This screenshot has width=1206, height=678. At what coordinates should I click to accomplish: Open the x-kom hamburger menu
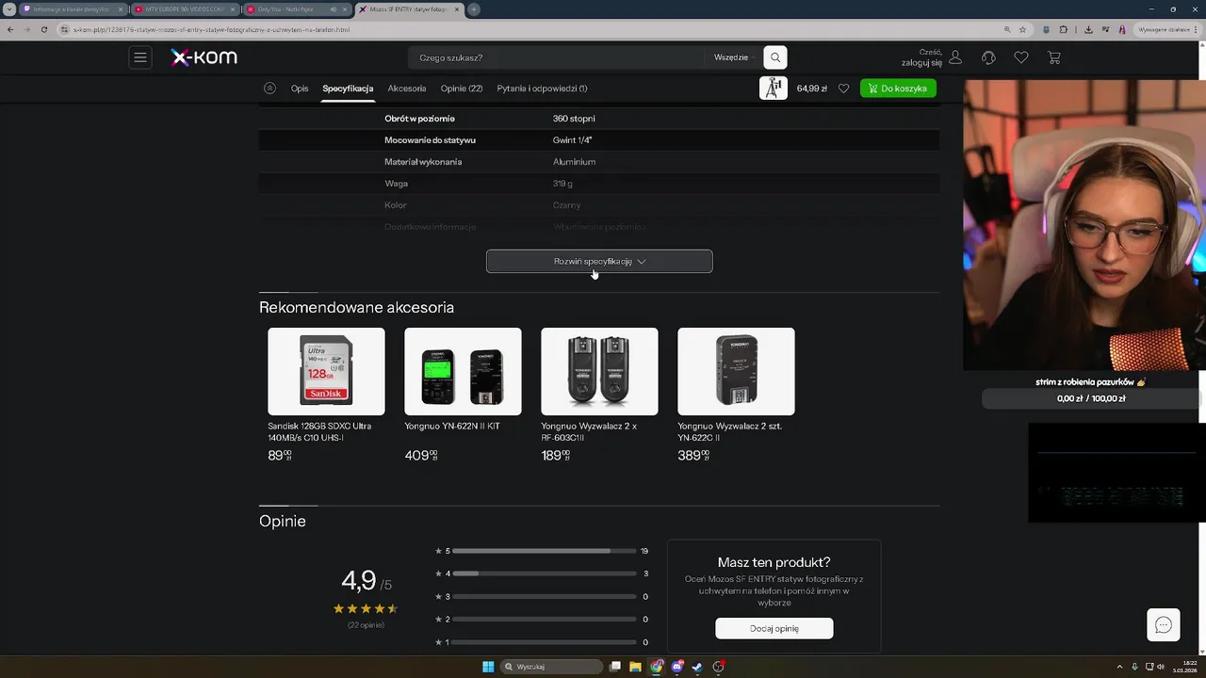[140, 57]
